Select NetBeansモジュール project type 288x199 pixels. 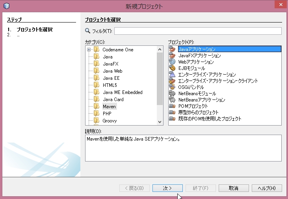[x=197, y=93]
